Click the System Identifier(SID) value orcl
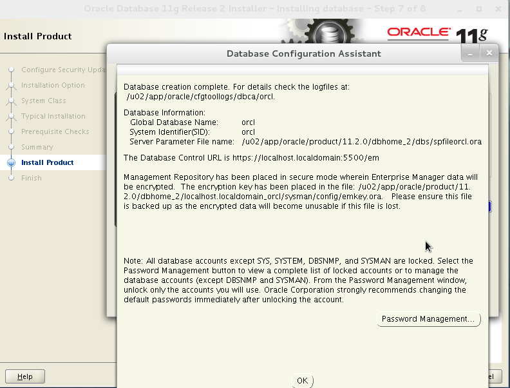The width and height of the screenshot is (510, 388). 248,132
